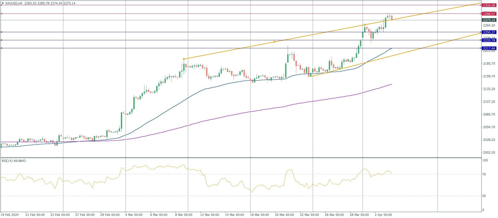Click the 2054.70 price scale value
This screenshot has height=218, width=498.
pyautogui.click(x=489, y=127)
